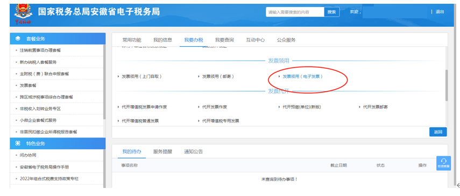Open the 公众服务 tab
Image resolution: width=460 pixels, height=196 pixels.
286,40
